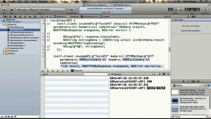Viewport: 211px width, 119px height.
Task: Show only the variables view pane
Action: 160,74
